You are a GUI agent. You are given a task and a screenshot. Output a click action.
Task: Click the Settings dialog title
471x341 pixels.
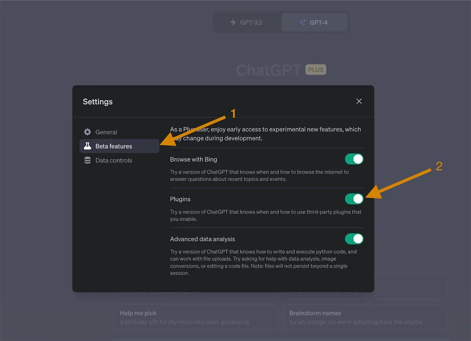tap(98, 102)
